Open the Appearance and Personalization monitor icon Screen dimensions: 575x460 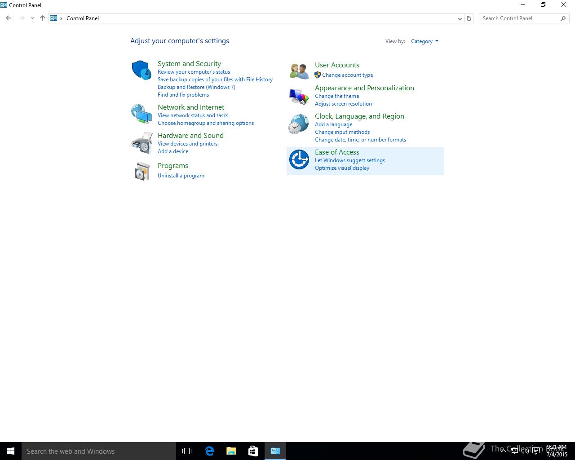tap(299, 97)
